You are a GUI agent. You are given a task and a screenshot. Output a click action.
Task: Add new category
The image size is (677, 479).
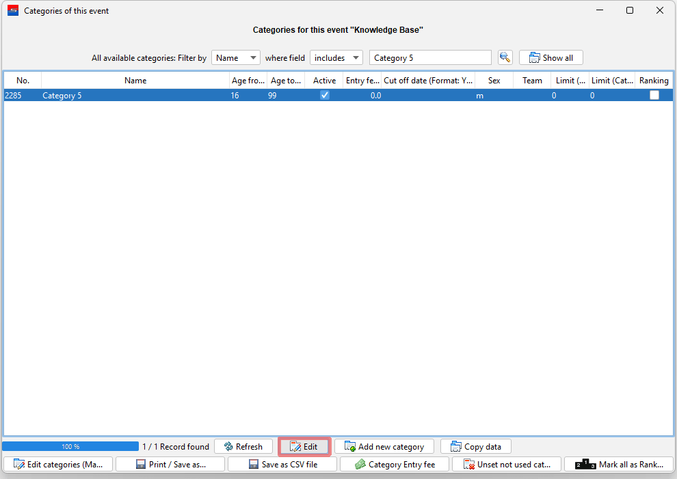[x=384, y=446]
